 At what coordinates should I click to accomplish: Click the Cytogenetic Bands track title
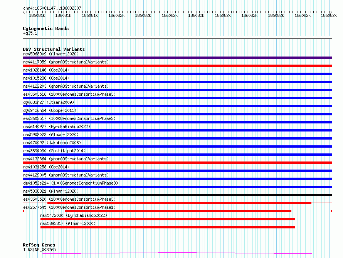(46, 28)
